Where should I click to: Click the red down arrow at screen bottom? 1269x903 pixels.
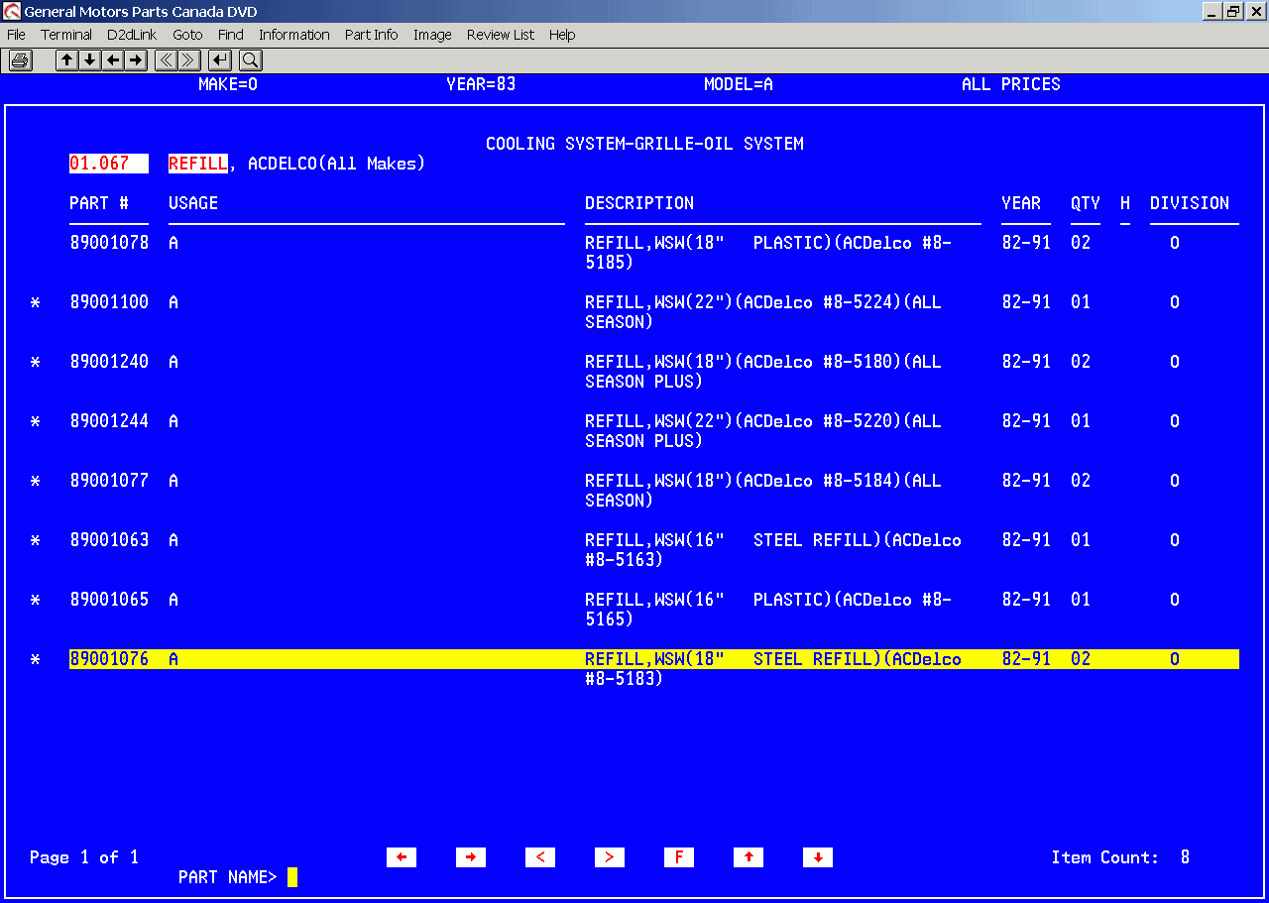point(818,857)
